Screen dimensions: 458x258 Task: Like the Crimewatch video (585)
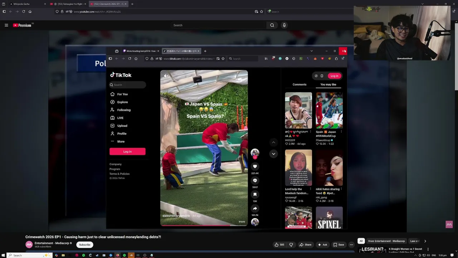click(279, 245)
